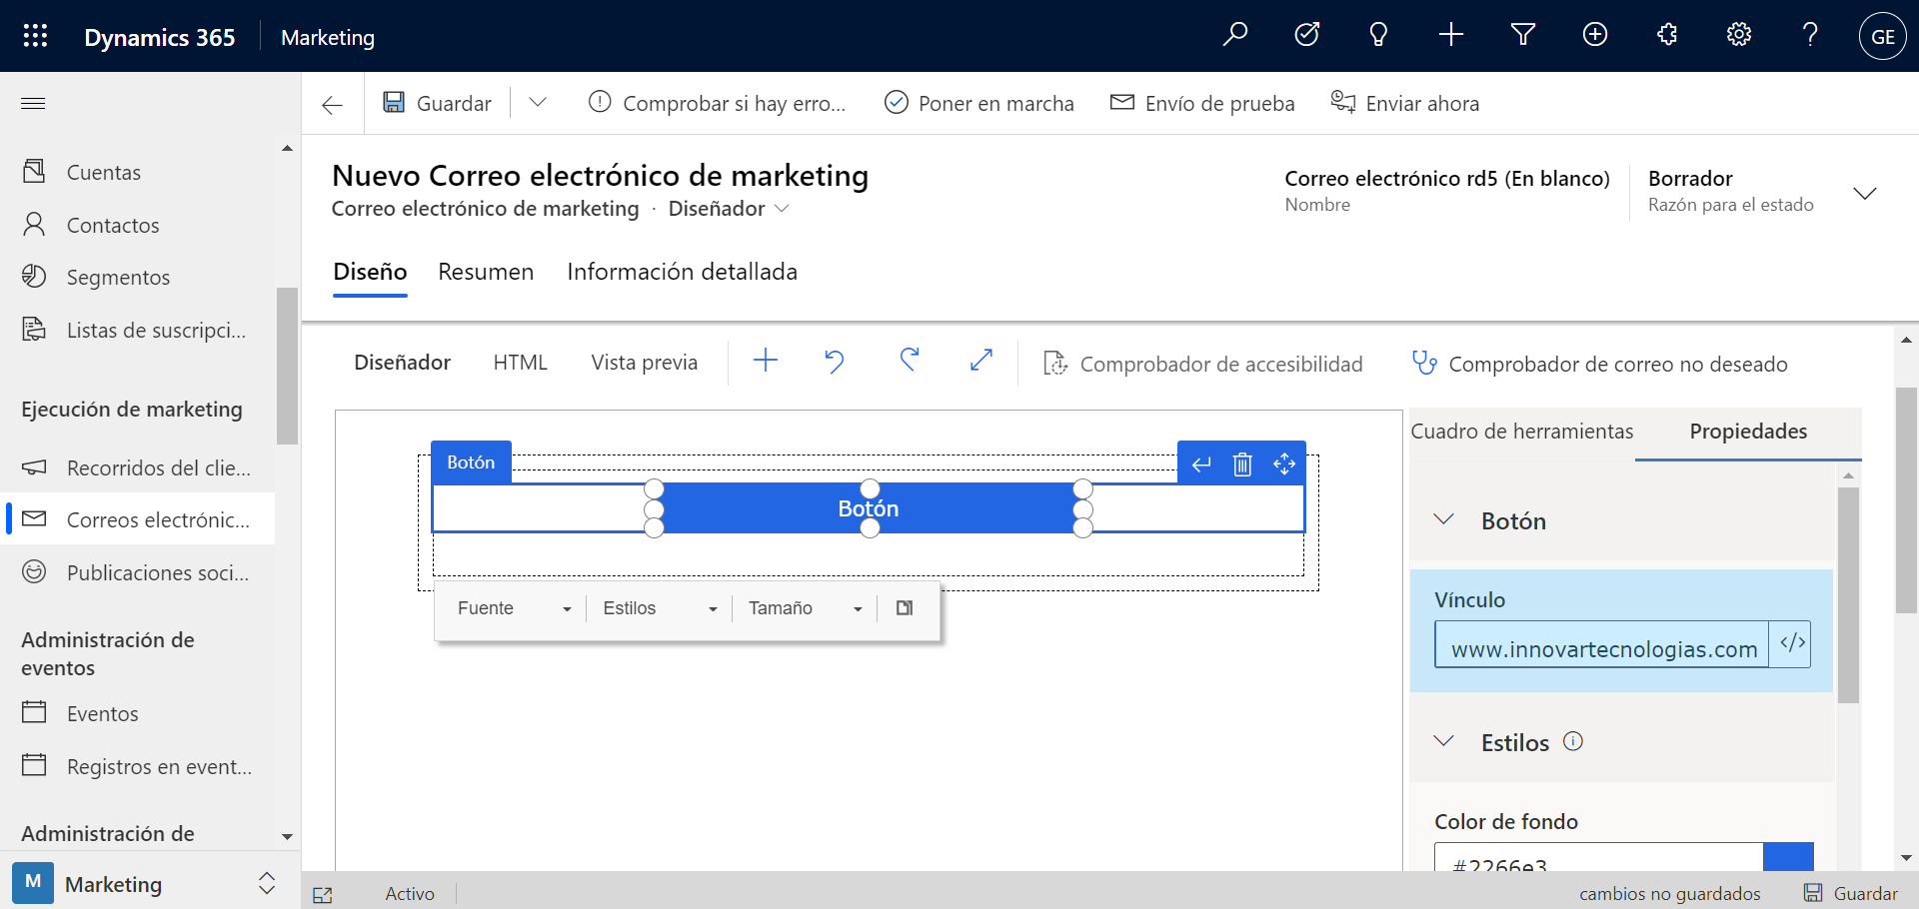The image size is (1919, 909).
Task: Open search from the top navigation
Action: point(1235,35)
